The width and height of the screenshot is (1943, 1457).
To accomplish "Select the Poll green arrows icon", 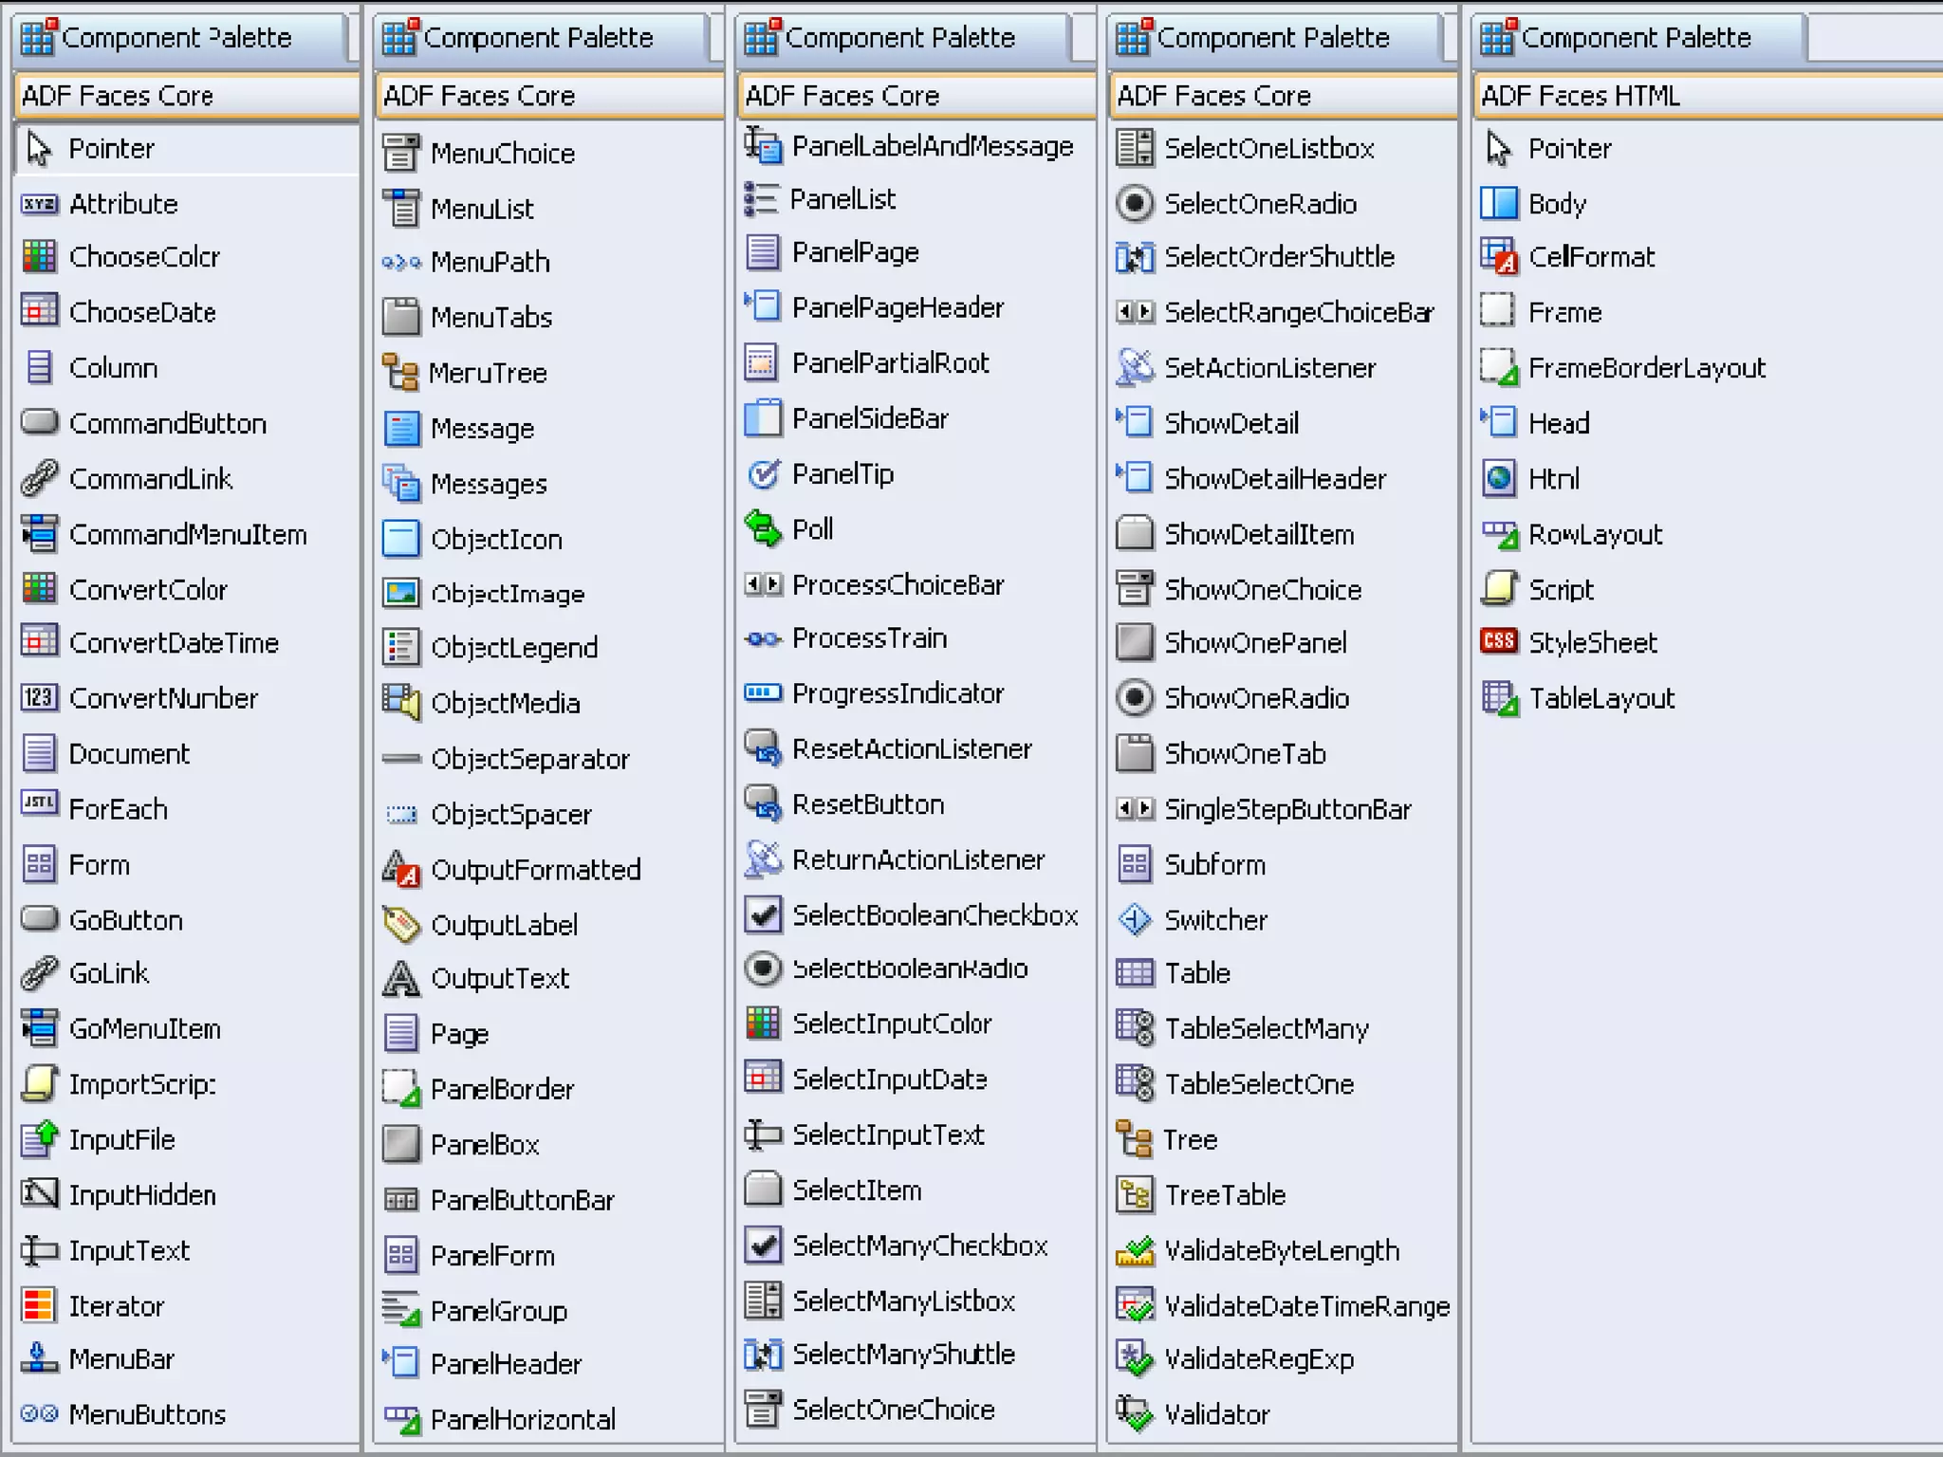I will [x=763, y=528].
